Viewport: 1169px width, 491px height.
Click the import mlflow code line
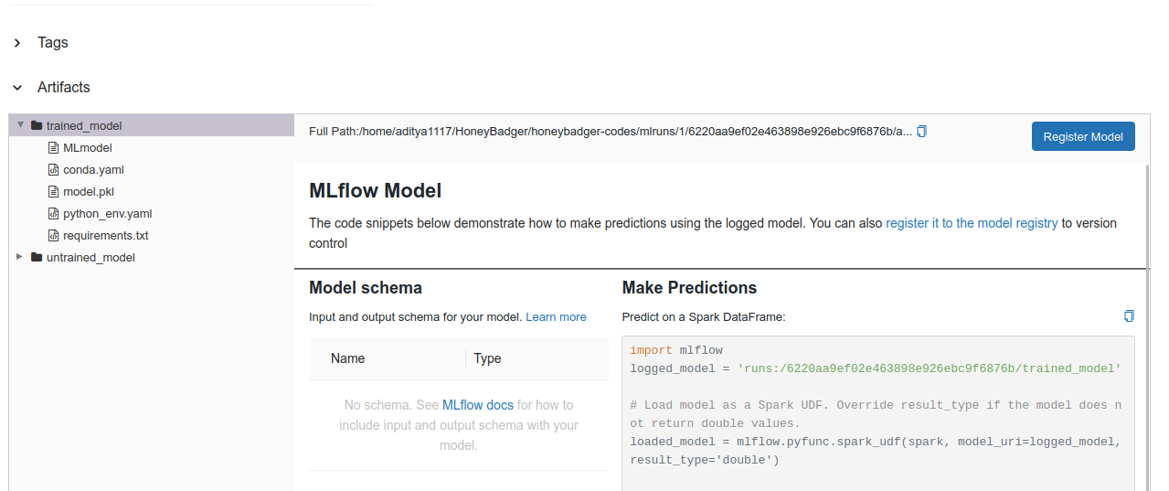click(x=676, y=350)
